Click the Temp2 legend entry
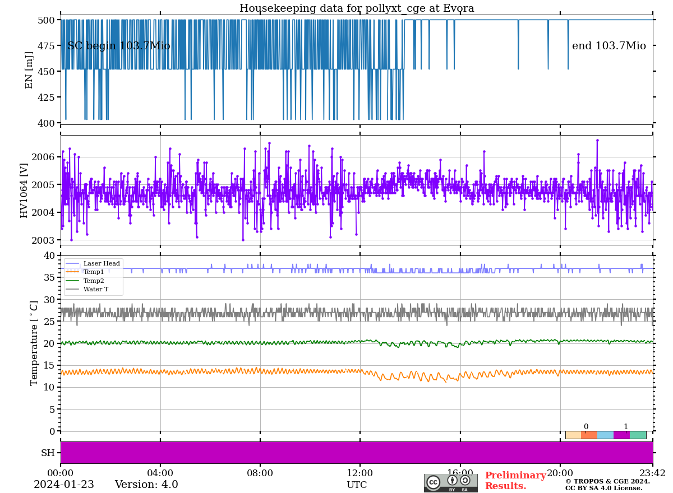The width and height of the screenshot is (673, 493). (85, 281)
